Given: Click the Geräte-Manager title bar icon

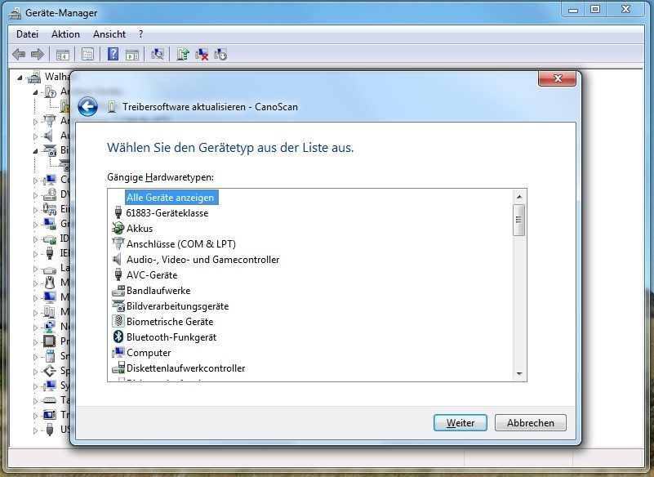Looking at the screenshot, I should [x=15, y=13].
